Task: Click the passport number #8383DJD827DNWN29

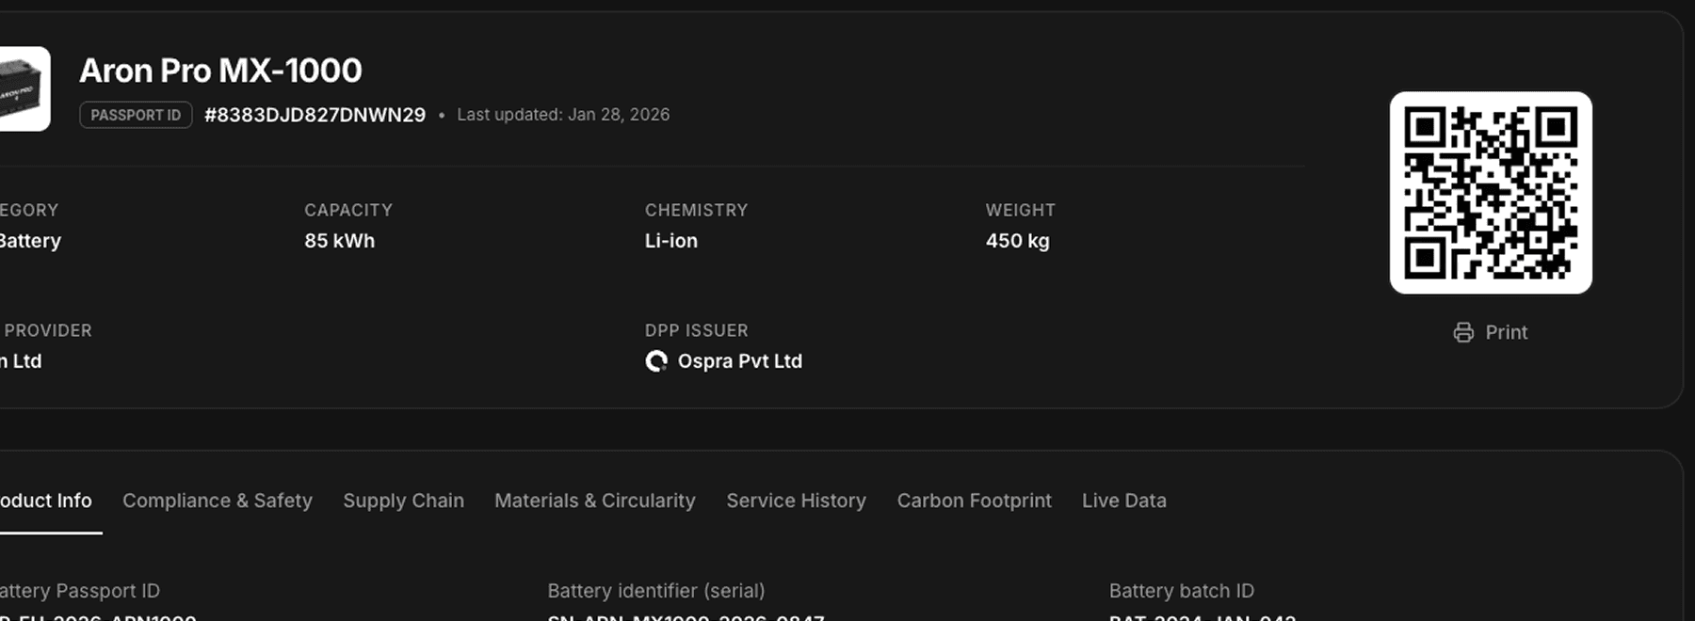Action: [x=315, y=115]
